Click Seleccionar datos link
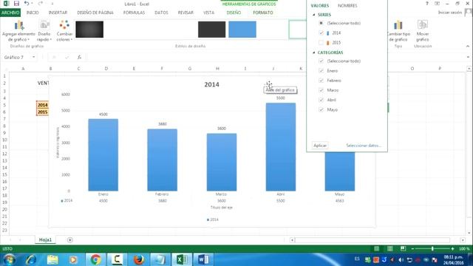 point(364,146)
